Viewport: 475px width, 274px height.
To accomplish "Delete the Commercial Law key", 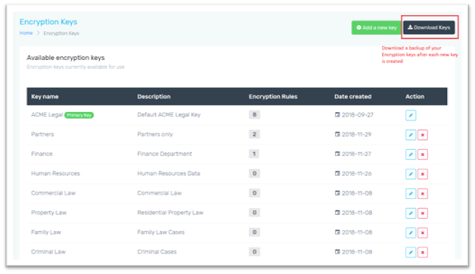I will point(423,194).
